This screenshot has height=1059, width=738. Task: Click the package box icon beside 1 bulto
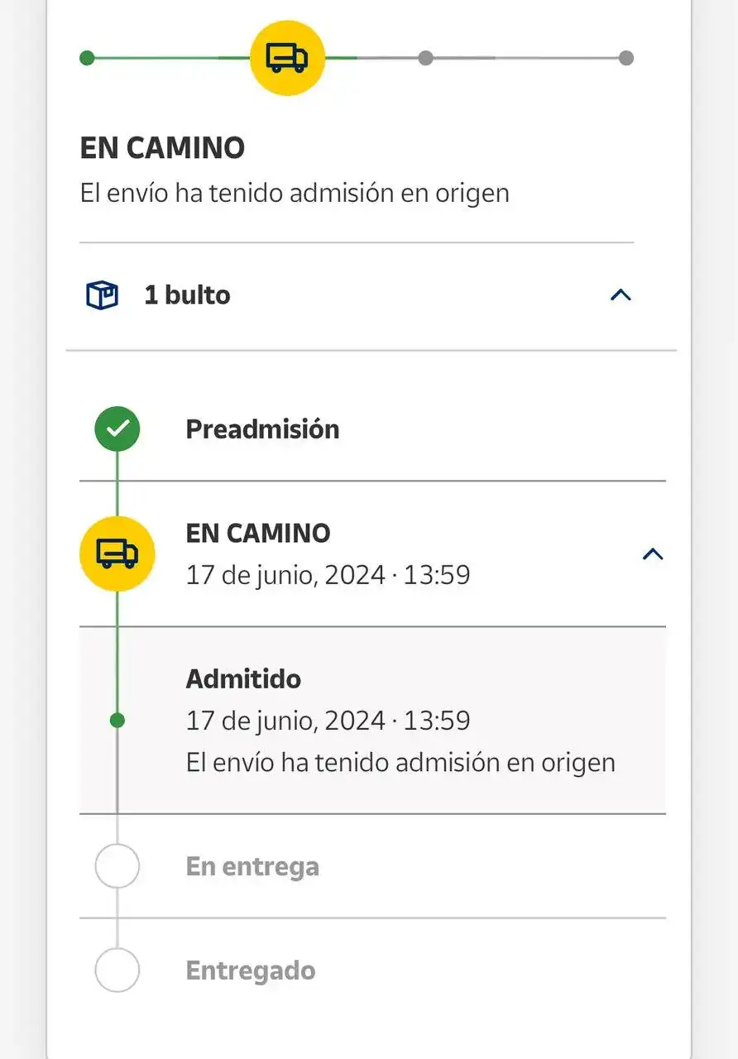pyautogui.click(x=103, y=295)
